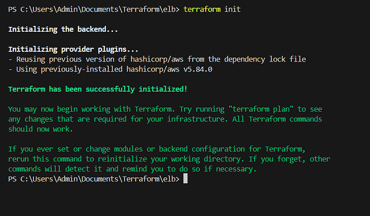Click 'Using previously-installed hashicorp/aws' text
The image size is (370, 216).
(x=98, y=69)
